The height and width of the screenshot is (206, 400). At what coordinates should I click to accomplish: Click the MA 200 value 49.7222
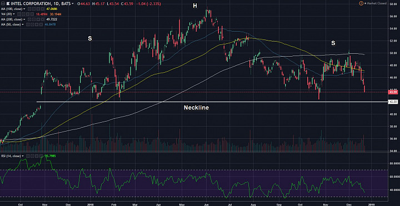(52, 19)
